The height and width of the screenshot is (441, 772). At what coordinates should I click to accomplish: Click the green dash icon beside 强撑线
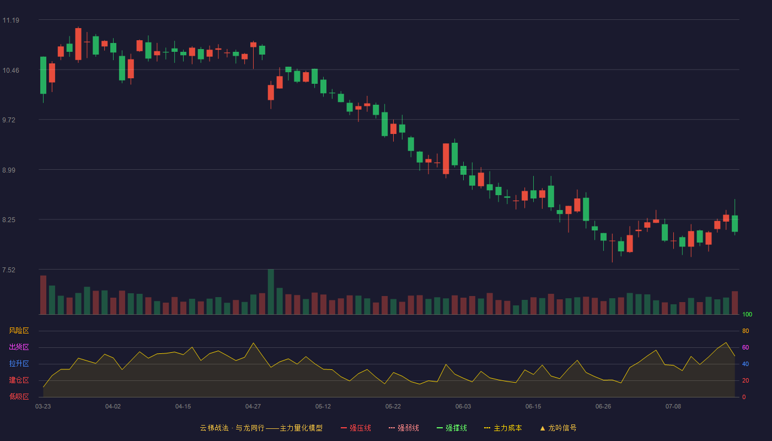click(x=439, y=428)
